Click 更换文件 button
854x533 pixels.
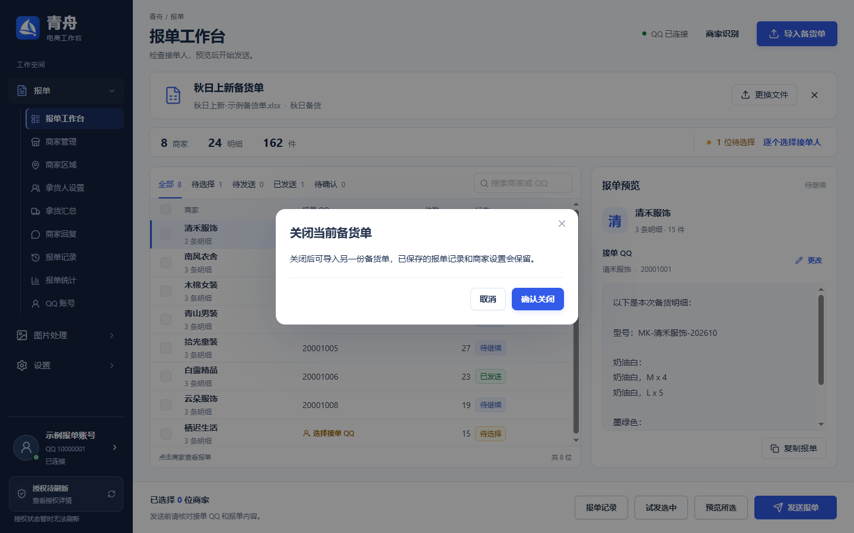[764, 95]
